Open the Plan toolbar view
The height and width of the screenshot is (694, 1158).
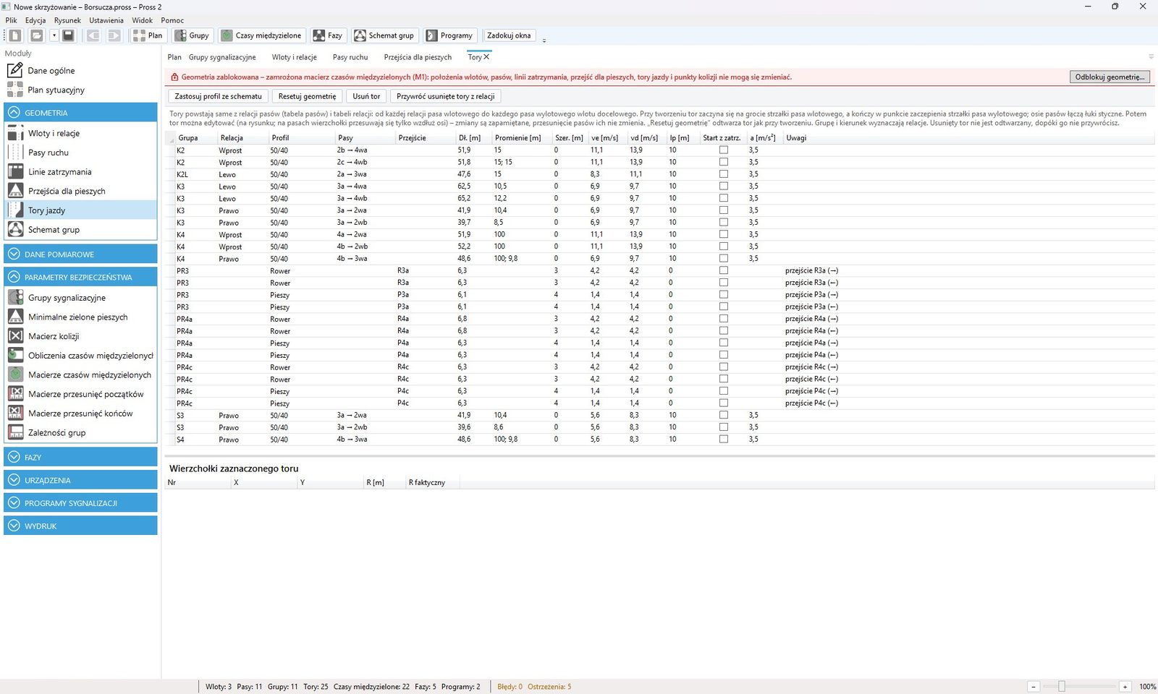148,35
